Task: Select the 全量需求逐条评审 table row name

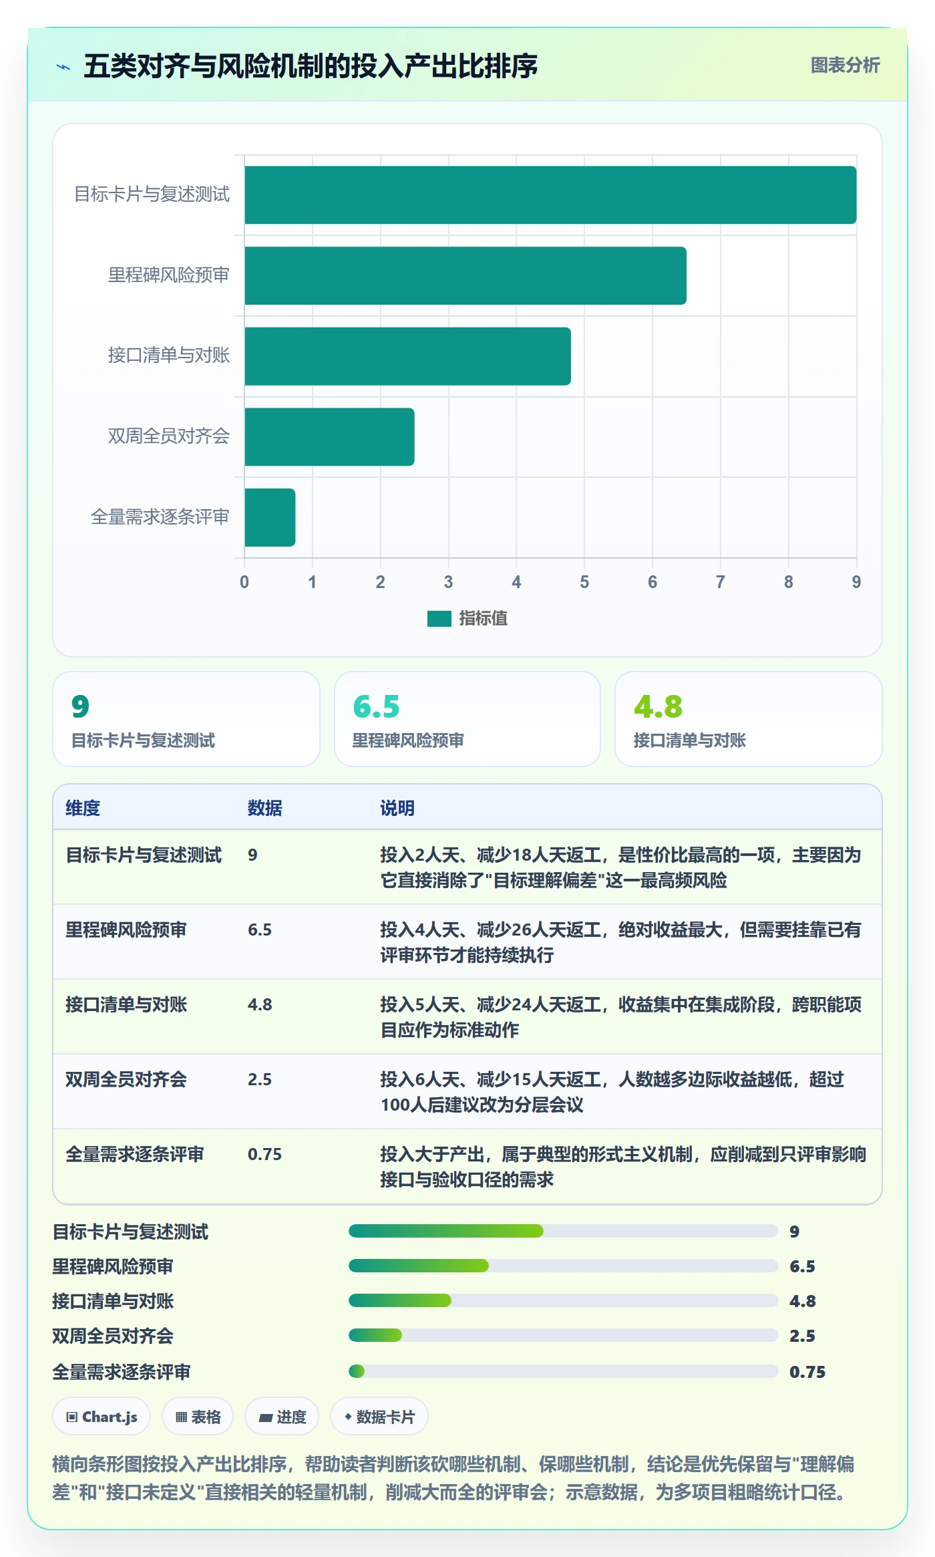Action: [135, 1154]
